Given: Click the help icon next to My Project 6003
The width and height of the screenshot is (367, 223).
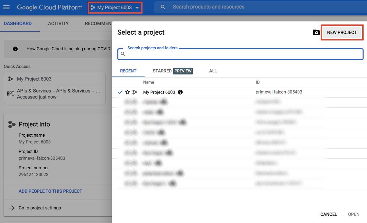Looking at the screenshot, I should pos(180,92).
